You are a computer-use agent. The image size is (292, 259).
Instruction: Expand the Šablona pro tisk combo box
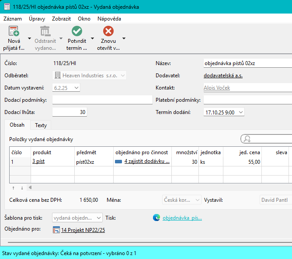(x=98, y=218)
